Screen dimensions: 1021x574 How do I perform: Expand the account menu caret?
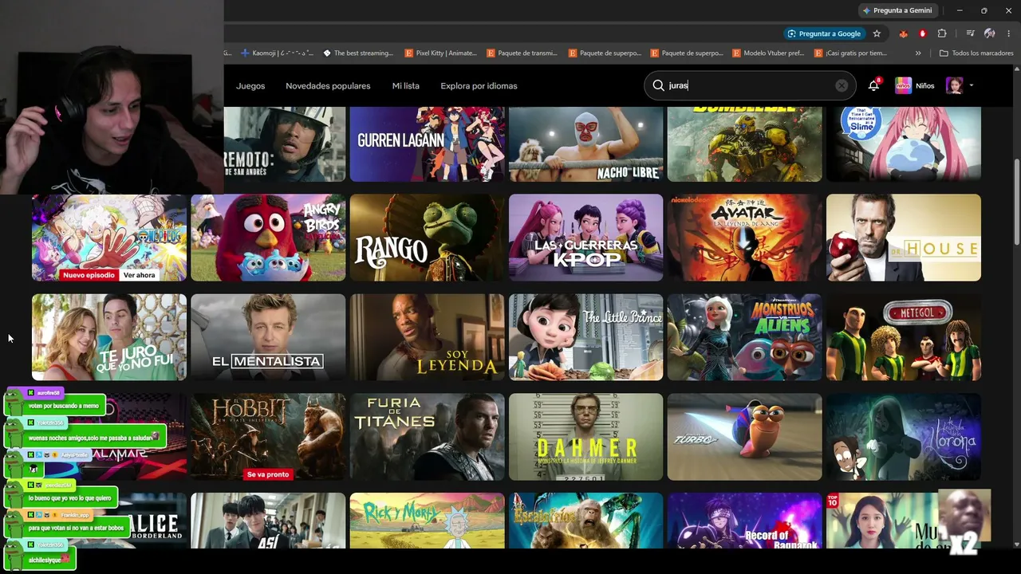(971, 86)
